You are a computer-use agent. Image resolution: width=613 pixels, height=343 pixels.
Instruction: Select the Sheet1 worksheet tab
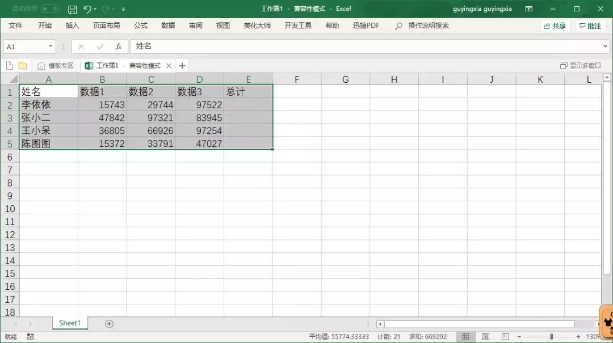pos(69,323)
